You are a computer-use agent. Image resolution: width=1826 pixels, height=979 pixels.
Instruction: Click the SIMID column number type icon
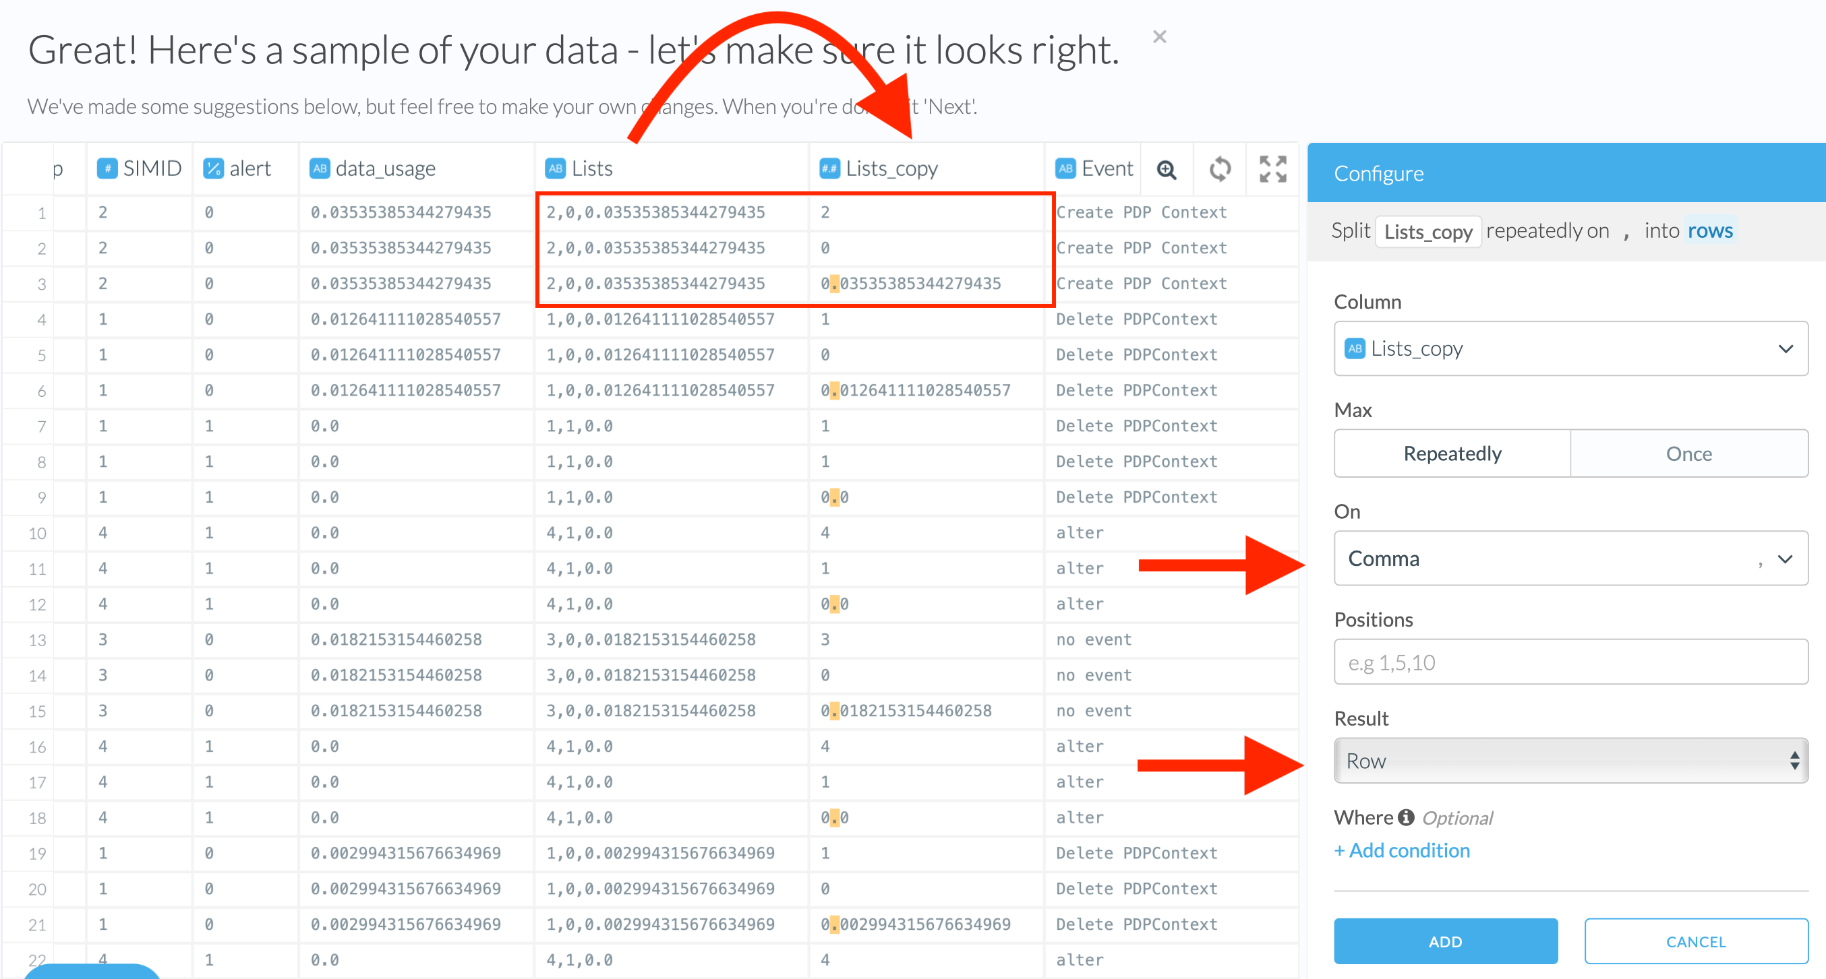(x=107, y=168)
